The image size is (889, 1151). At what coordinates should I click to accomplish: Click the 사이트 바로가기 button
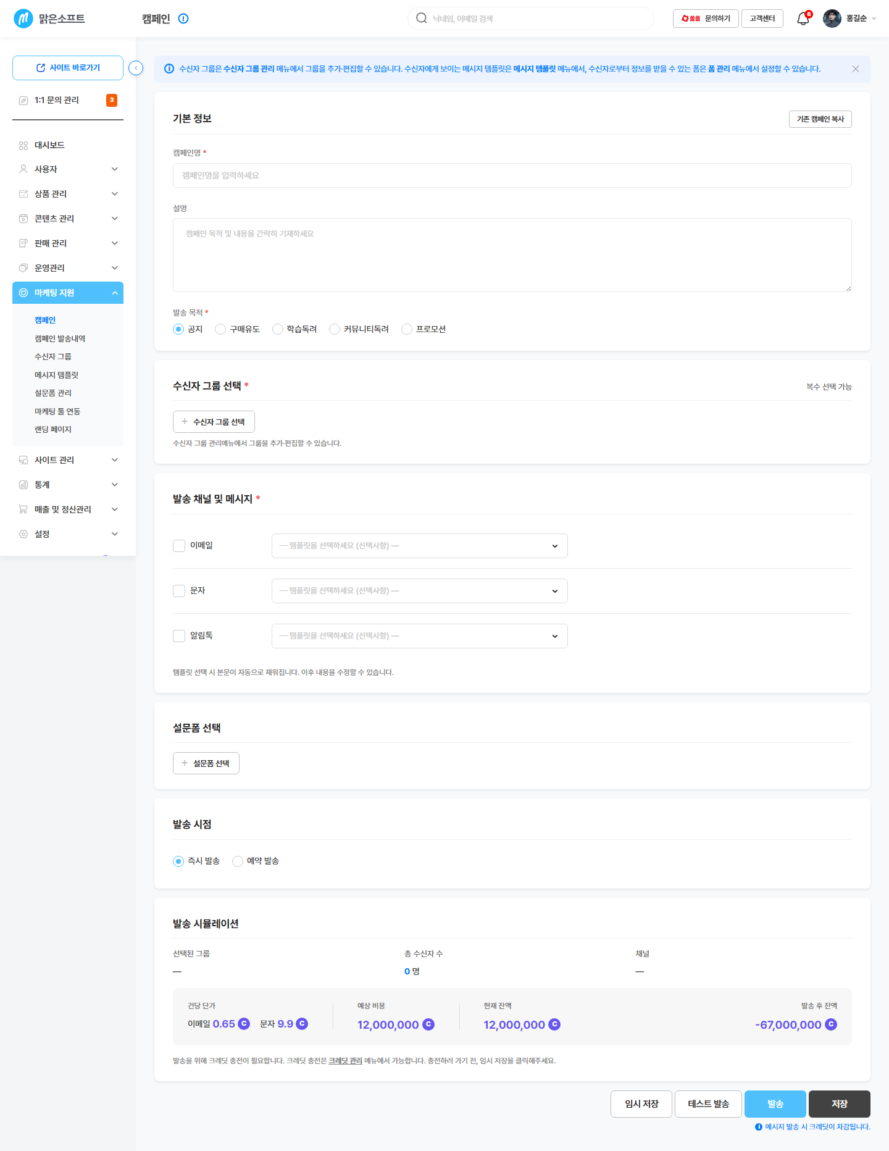pyautogui.click(x=68, y=68)
